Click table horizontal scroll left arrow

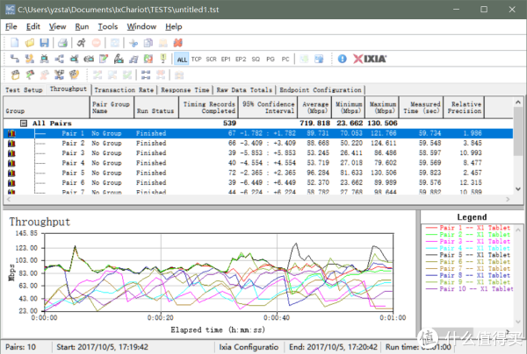pyautogui.click(x=9, y=199)
